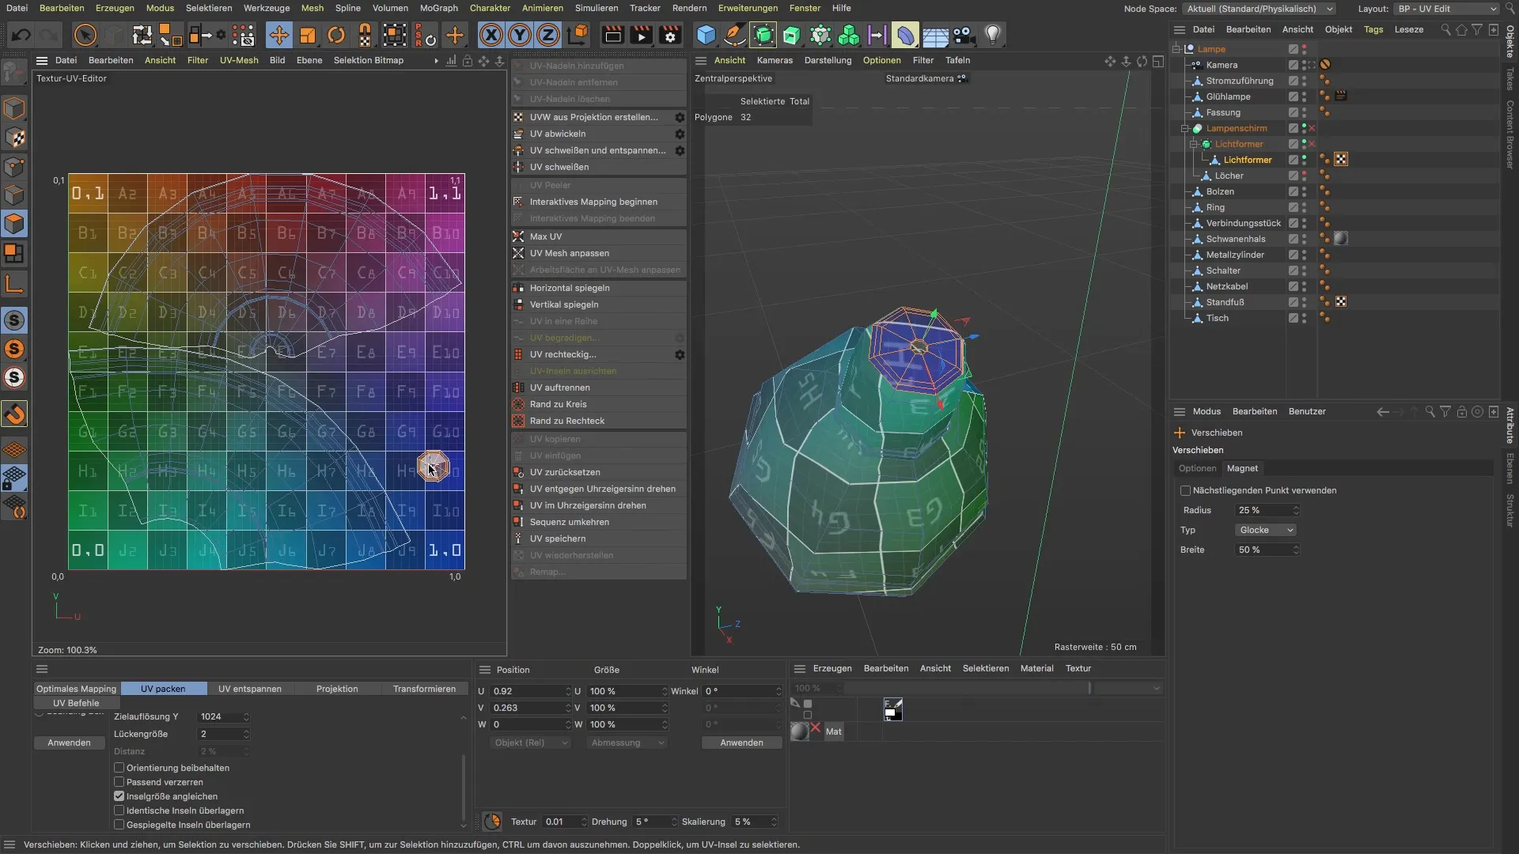
Task: Click UV rechteckig settings gear
Action: 680,354
